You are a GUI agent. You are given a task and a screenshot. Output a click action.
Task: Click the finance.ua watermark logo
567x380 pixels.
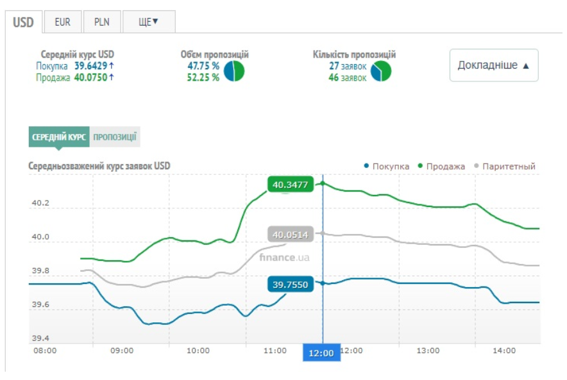tap(285, 257)
